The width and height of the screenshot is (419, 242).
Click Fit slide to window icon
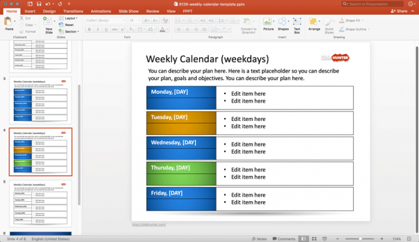(x=410, y=239)
